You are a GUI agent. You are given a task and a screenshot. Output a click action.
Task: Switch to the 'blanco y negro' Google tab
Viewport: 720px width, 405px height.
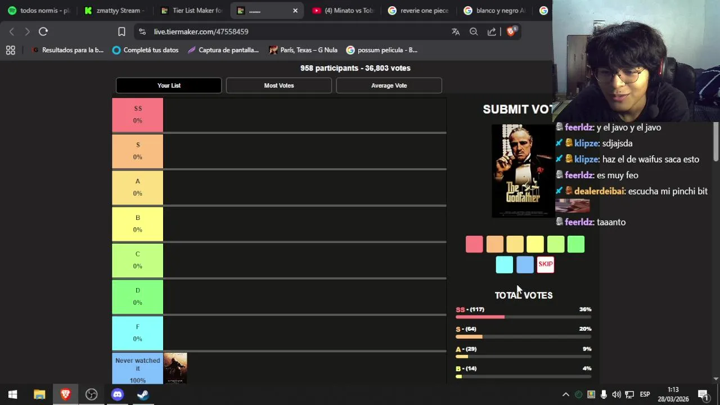pos(494,11)
